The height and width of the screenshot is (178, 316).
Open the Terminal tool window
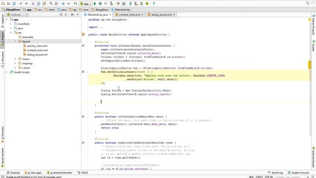click(x=13, y=173)
